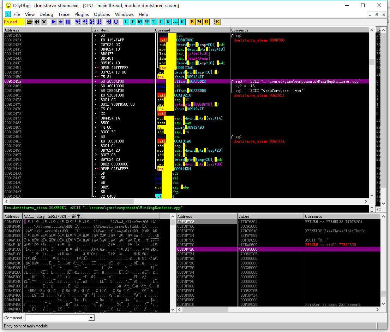Image resolution: width=390 pixels, height=332 pixels.
Task: Click the stack pane Value column header
Action: tap(271, 216)
